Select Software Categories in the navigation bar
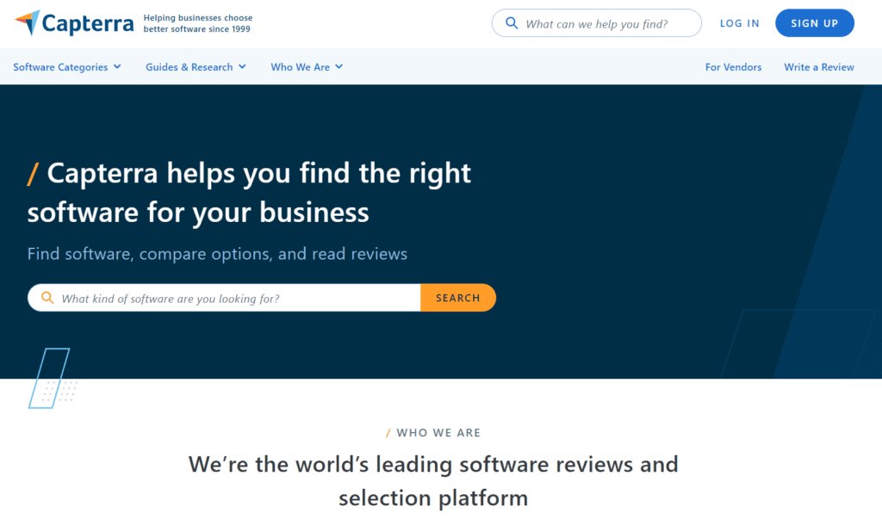 59,66
